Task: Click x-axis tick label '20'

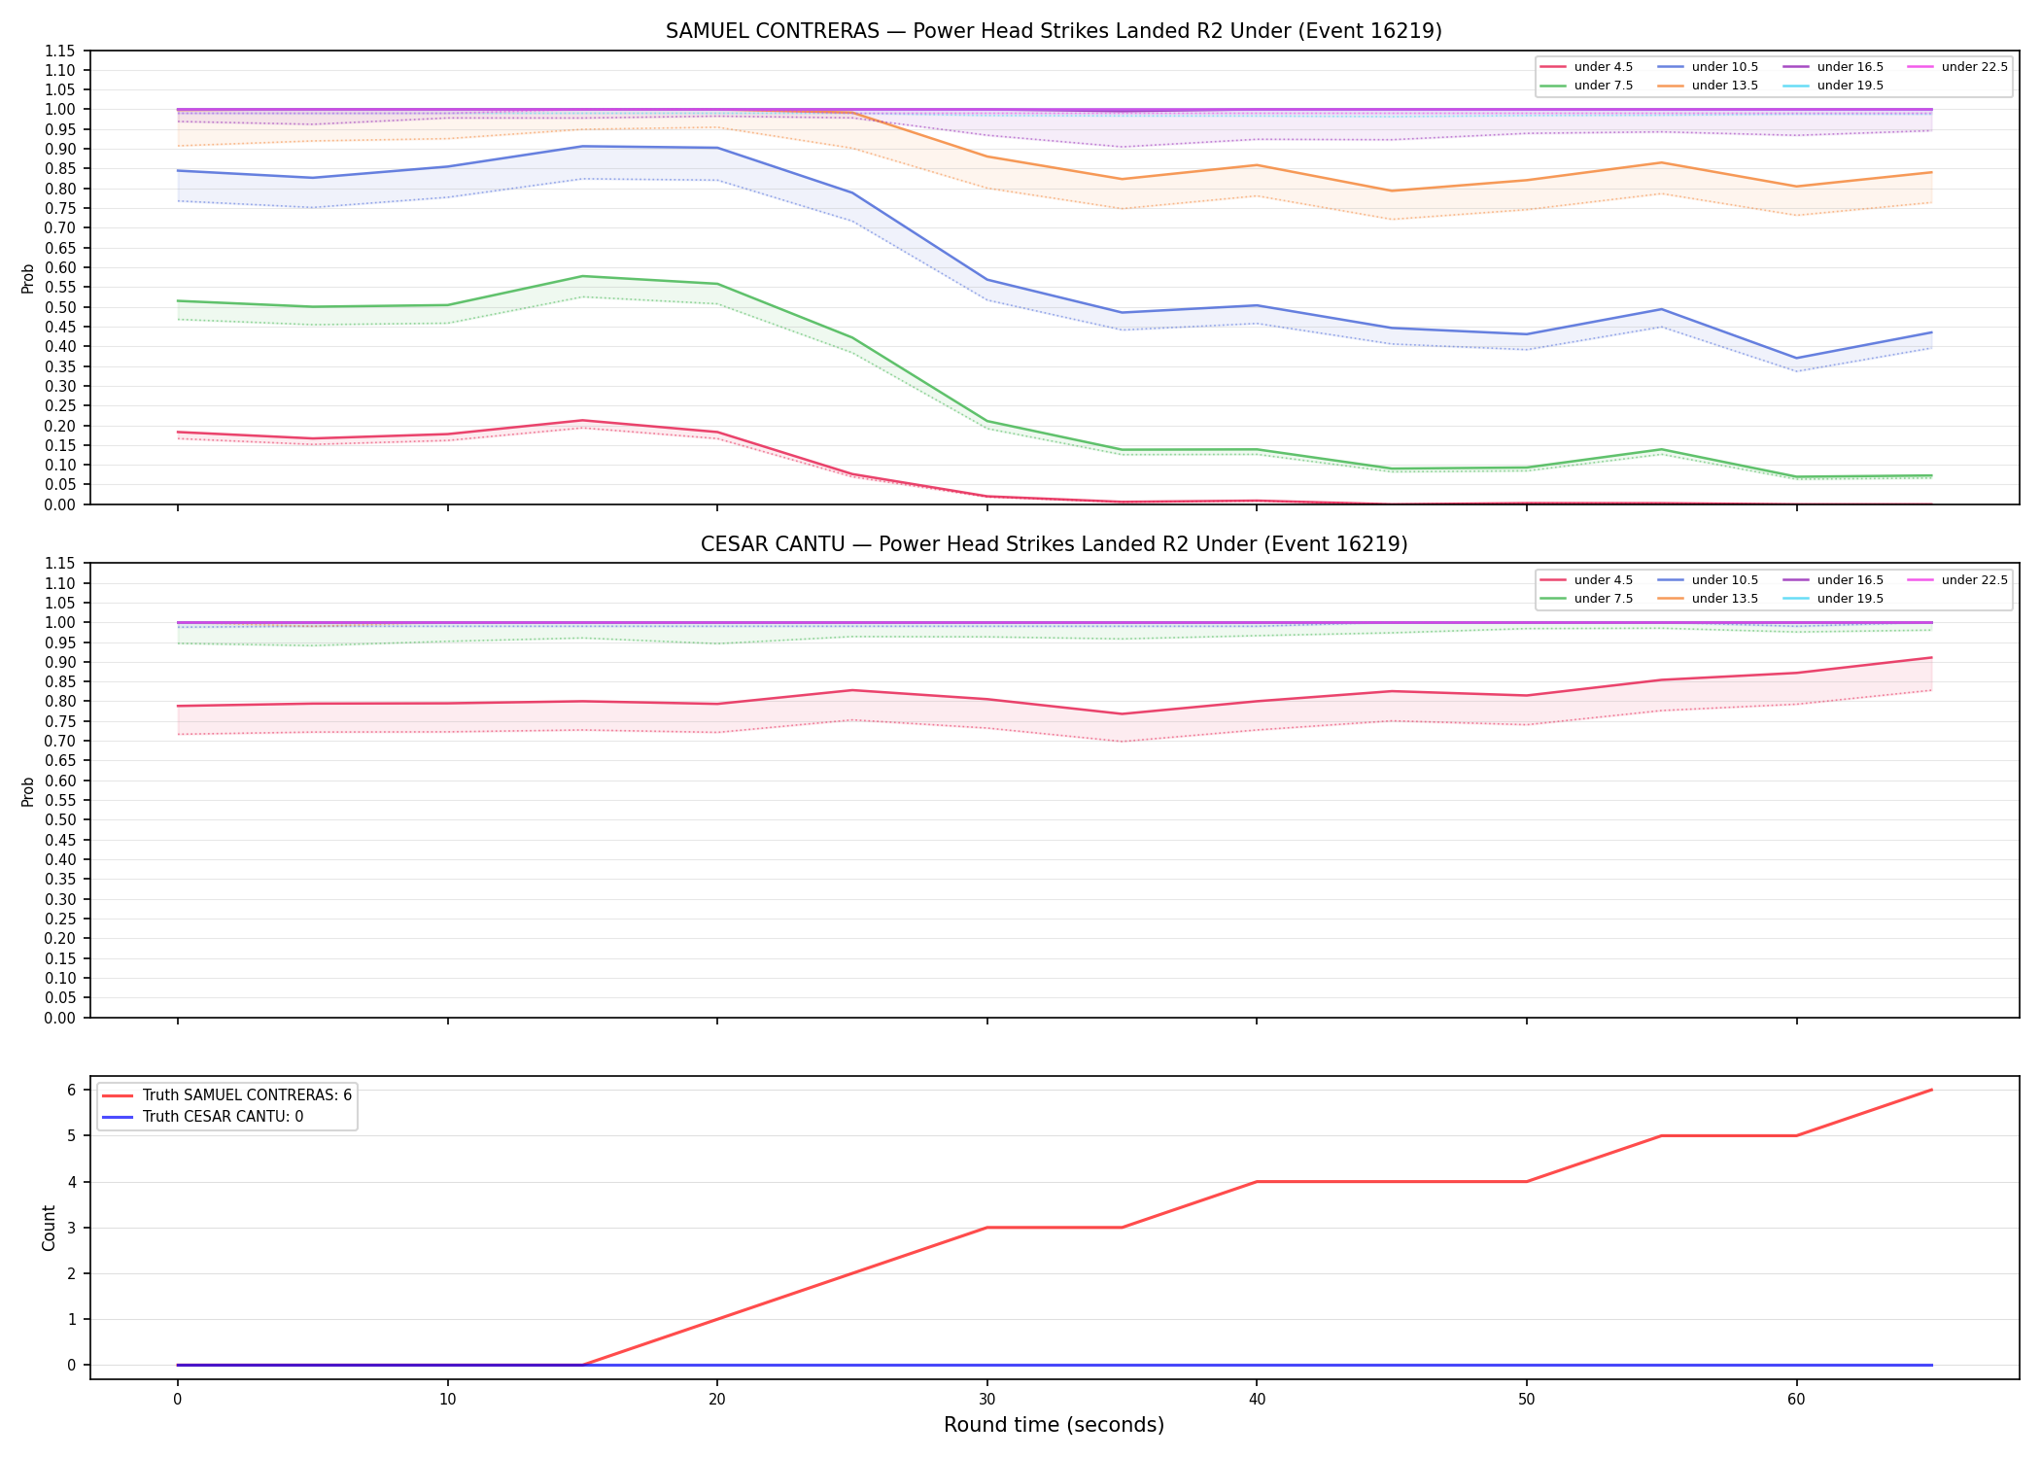Action: (717, 1400)
